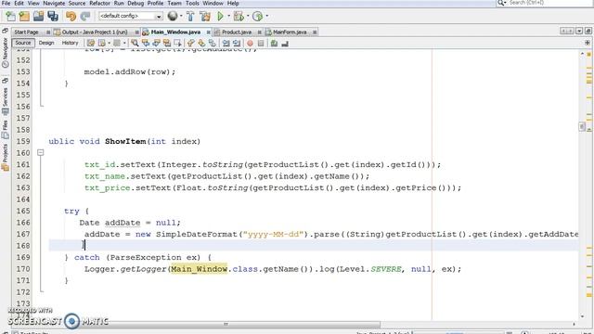Expand the globe browser dropdown arrow
Screen dimensions: 594x334
tap(181, 16)
